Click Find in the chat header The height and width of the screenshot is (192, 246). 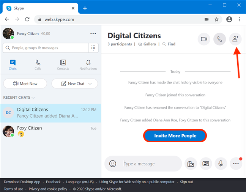169,44
